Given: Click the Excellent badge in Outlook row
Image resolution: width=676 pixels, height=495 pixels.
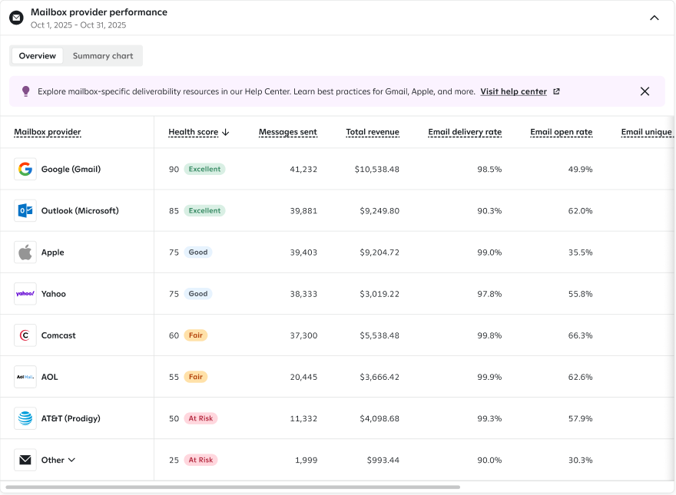Looking at the screenshot, I should 204,211.
